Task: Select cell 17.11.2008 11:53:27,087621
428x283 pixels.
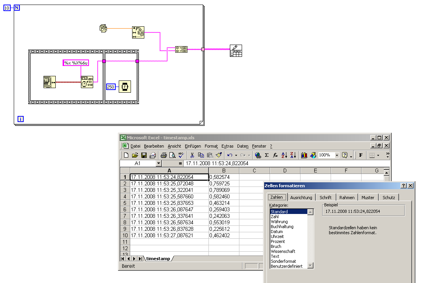Action: pyautogui.click(x=169, y=235)
